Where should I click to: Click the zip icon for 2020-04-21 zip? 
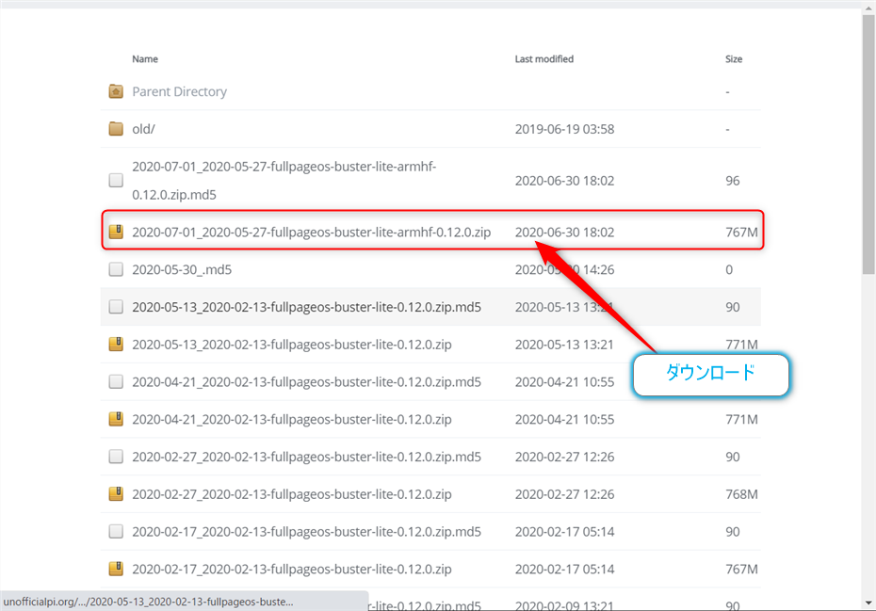coord(116,419)
